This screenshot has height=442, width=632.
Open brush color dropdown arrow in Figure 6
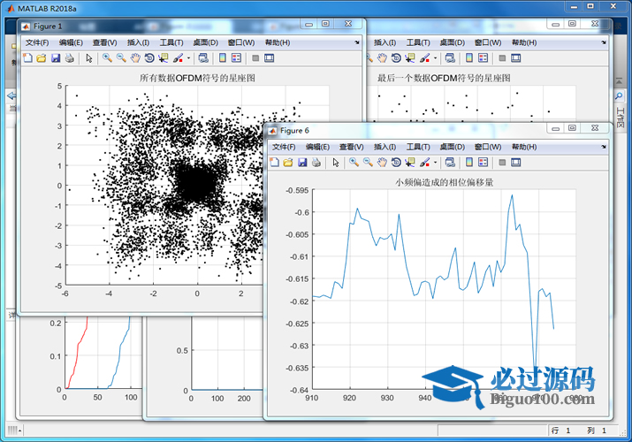435,163
